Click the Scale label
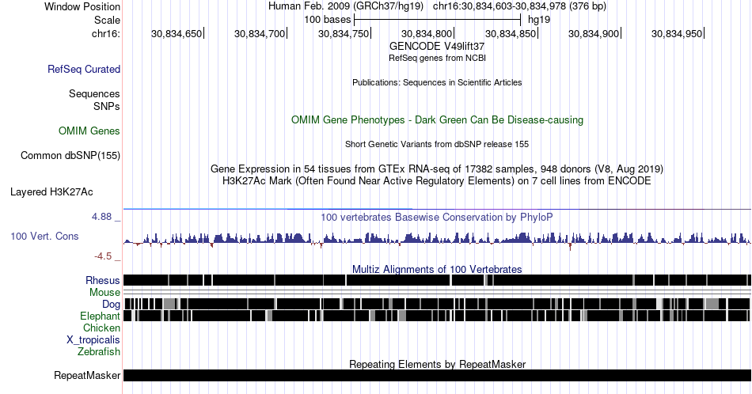 point(107,20)
